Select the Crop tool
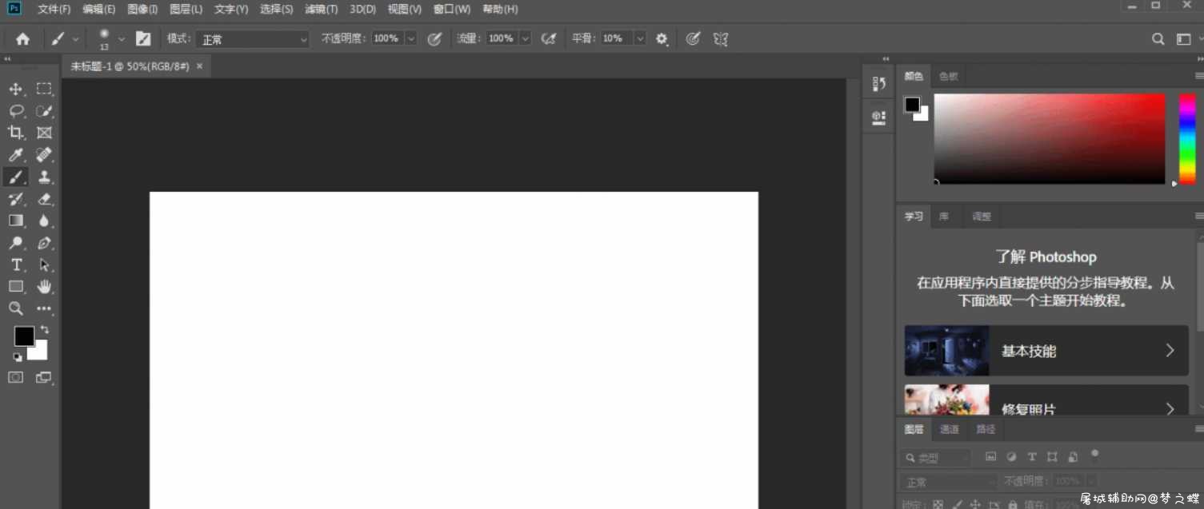 tap(15, 133)
